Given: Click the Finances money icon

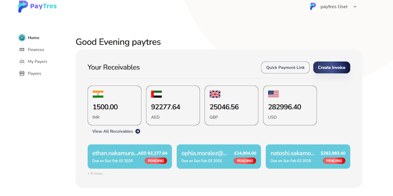Looking at the screenshot, I should coord(22,49).
